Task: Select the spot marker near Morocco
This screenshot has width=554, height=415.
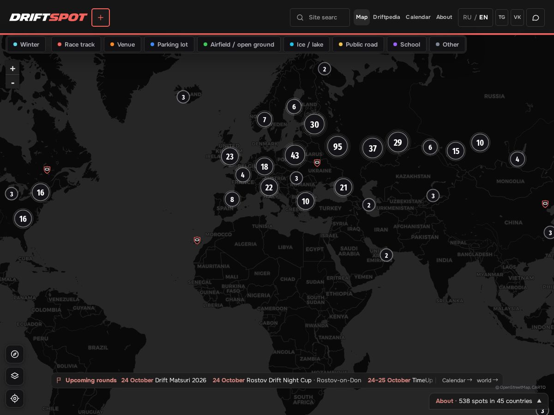Action: [x=197, y=240]
